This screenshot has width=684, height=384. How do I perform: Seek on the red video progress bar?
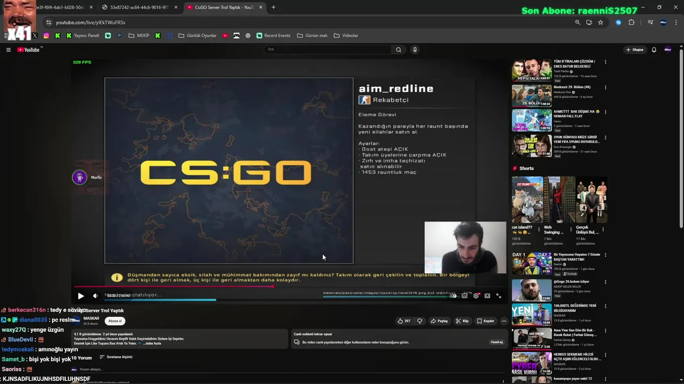(289, 286)
